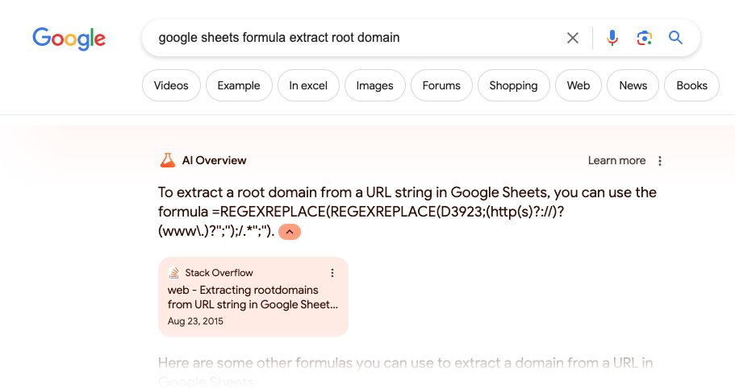The image size is (735, 388).
Task: Submit search with magnifying glass icon
Action: tap(675, 37)
